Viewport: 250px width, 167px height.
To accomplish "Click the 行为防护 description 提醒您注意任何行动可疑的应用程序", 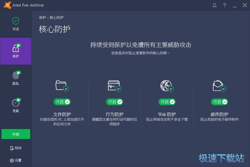I will [114, 122].
